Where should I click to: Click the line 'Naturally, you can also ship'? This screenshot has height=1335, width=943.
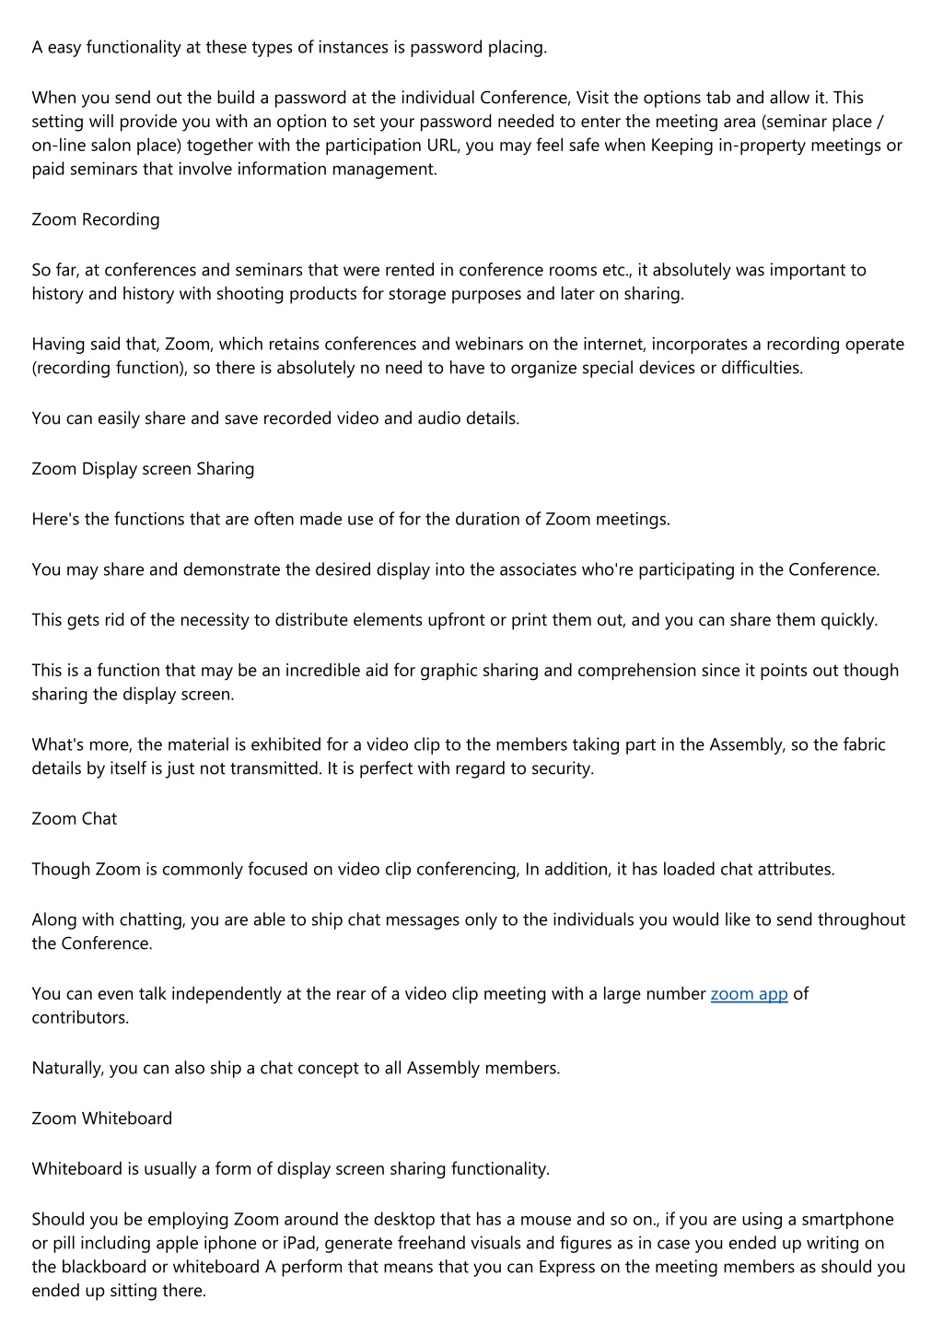click(x=296, y=1069)
